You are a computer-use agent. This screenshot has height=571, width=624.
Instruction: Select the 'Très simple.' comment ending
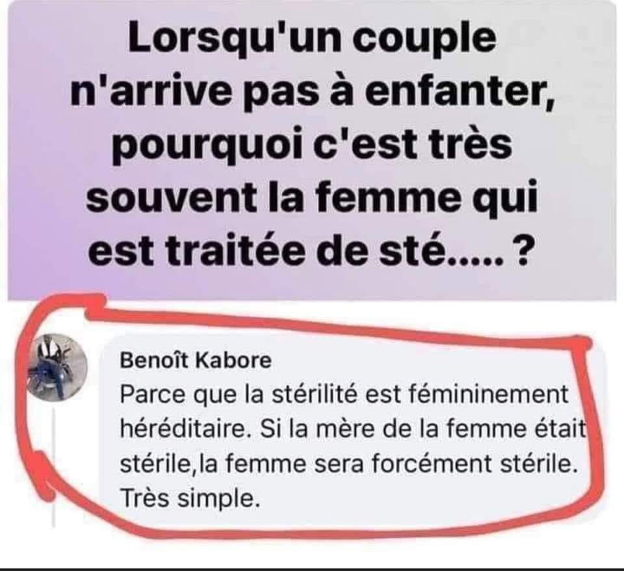[x=190, y=499]
